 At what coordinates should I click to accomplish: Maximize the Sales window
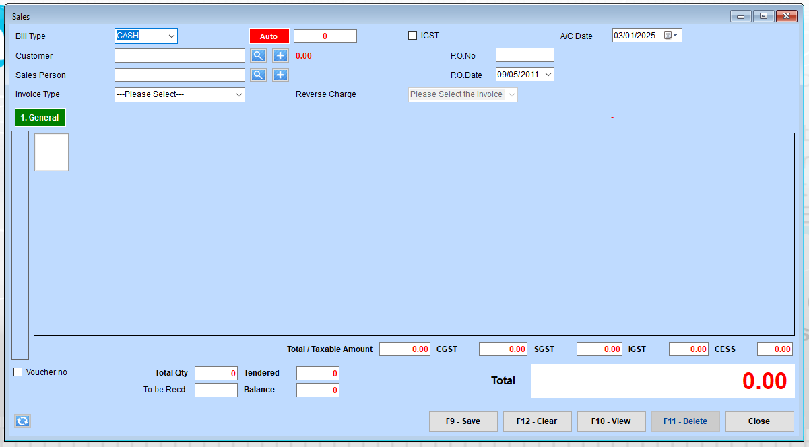click(x=763, y=16)
